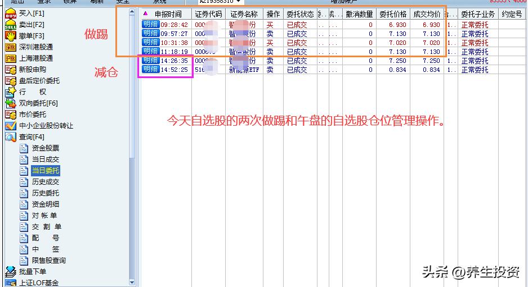This screenshot has width=528, height=287.
Task: Select 0.834 委托价格 cell
Action: 397,70
